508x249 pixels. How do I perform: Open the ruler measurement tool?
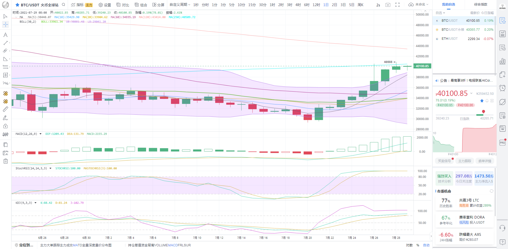5,109
